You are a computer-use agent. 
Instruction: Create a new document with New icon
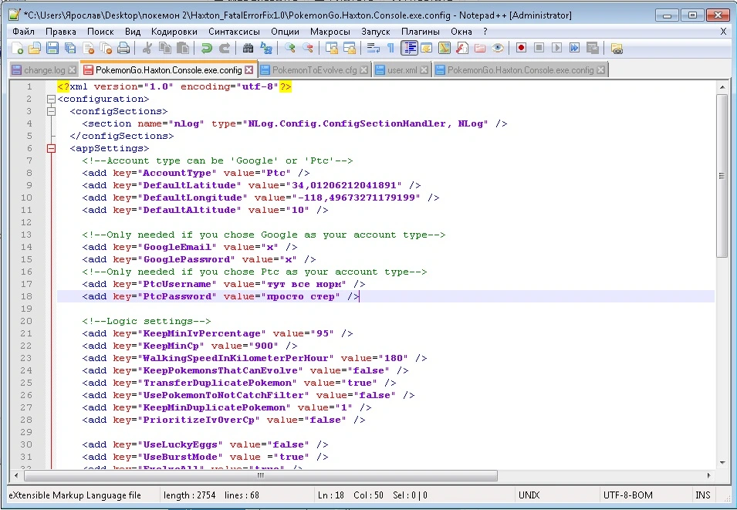pyautogui.click(x=17, y=48)
